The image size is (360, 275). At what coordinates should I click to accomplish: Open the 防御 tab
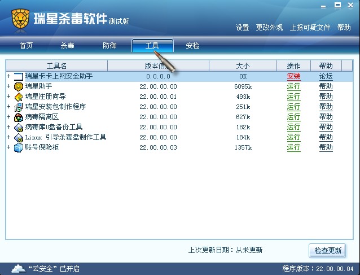click(109, 46)
